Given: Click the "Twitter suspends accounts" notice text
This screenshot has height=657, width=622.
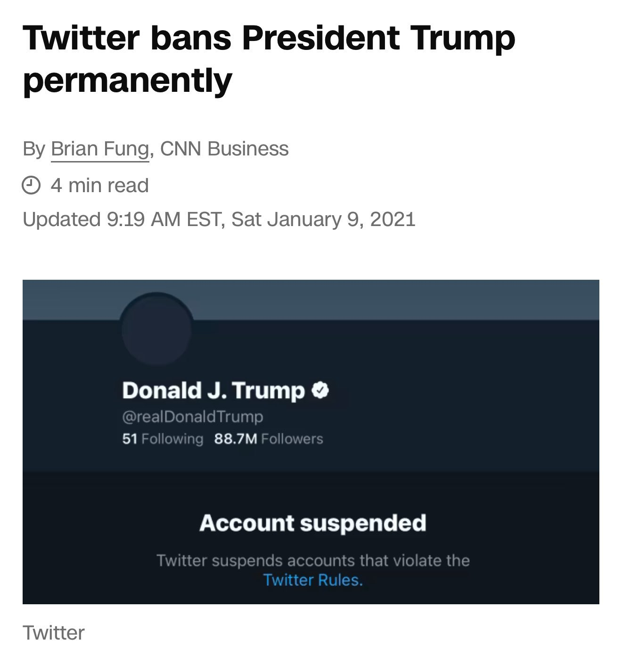Looking at the screenshot, I should pos(313,560).
